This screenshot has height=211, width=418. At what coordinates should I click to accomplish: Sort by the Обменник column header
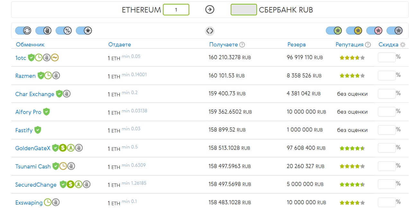[x=30, y=45]
